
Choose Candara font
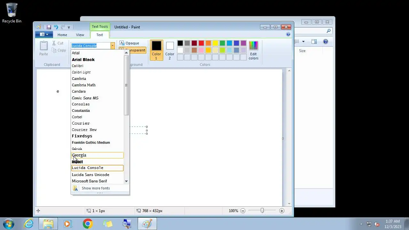(97, 91)
